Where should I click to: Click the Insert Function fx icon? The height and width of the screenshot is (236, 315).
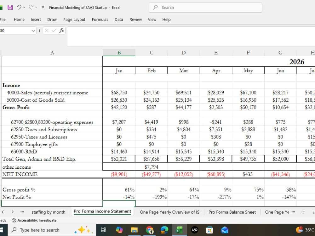pyautogui.click(x=61, y=31)
